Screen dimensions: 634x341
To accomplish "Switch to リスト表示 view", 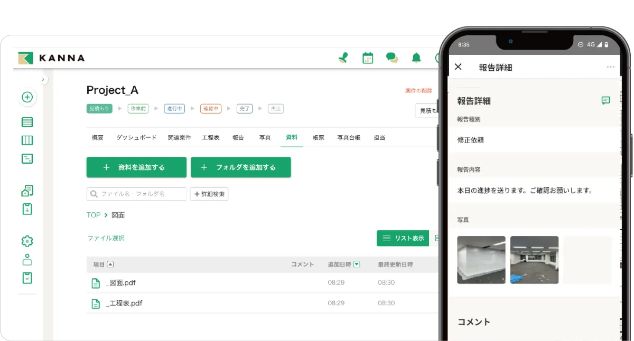I will (403, 238).
